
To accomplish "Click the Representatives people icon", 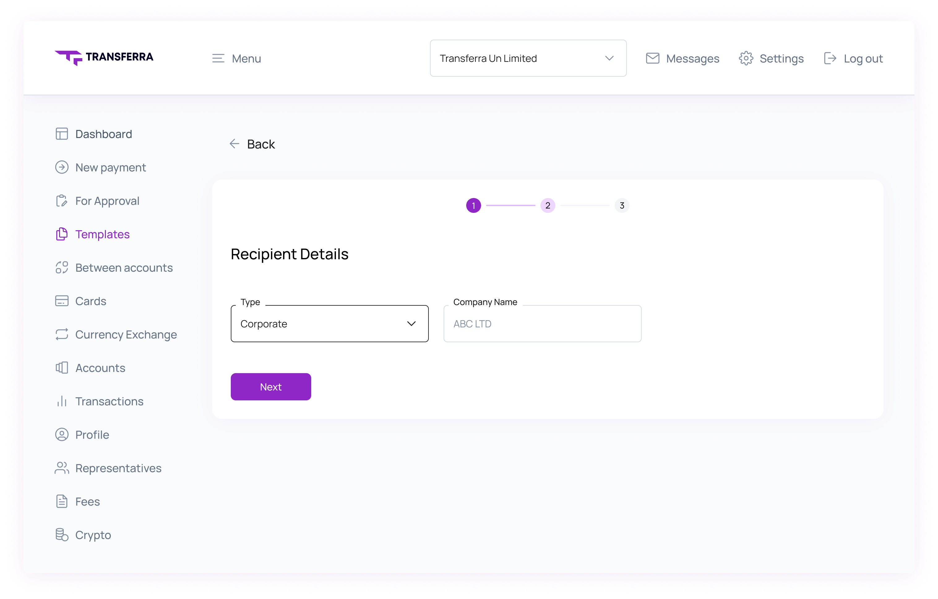I will tap(62, 468).
